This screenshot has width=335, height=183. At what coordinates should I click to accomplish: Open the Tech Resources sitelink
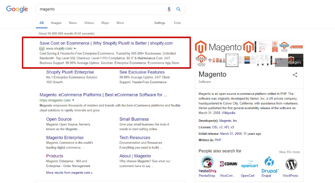(135, 138)
